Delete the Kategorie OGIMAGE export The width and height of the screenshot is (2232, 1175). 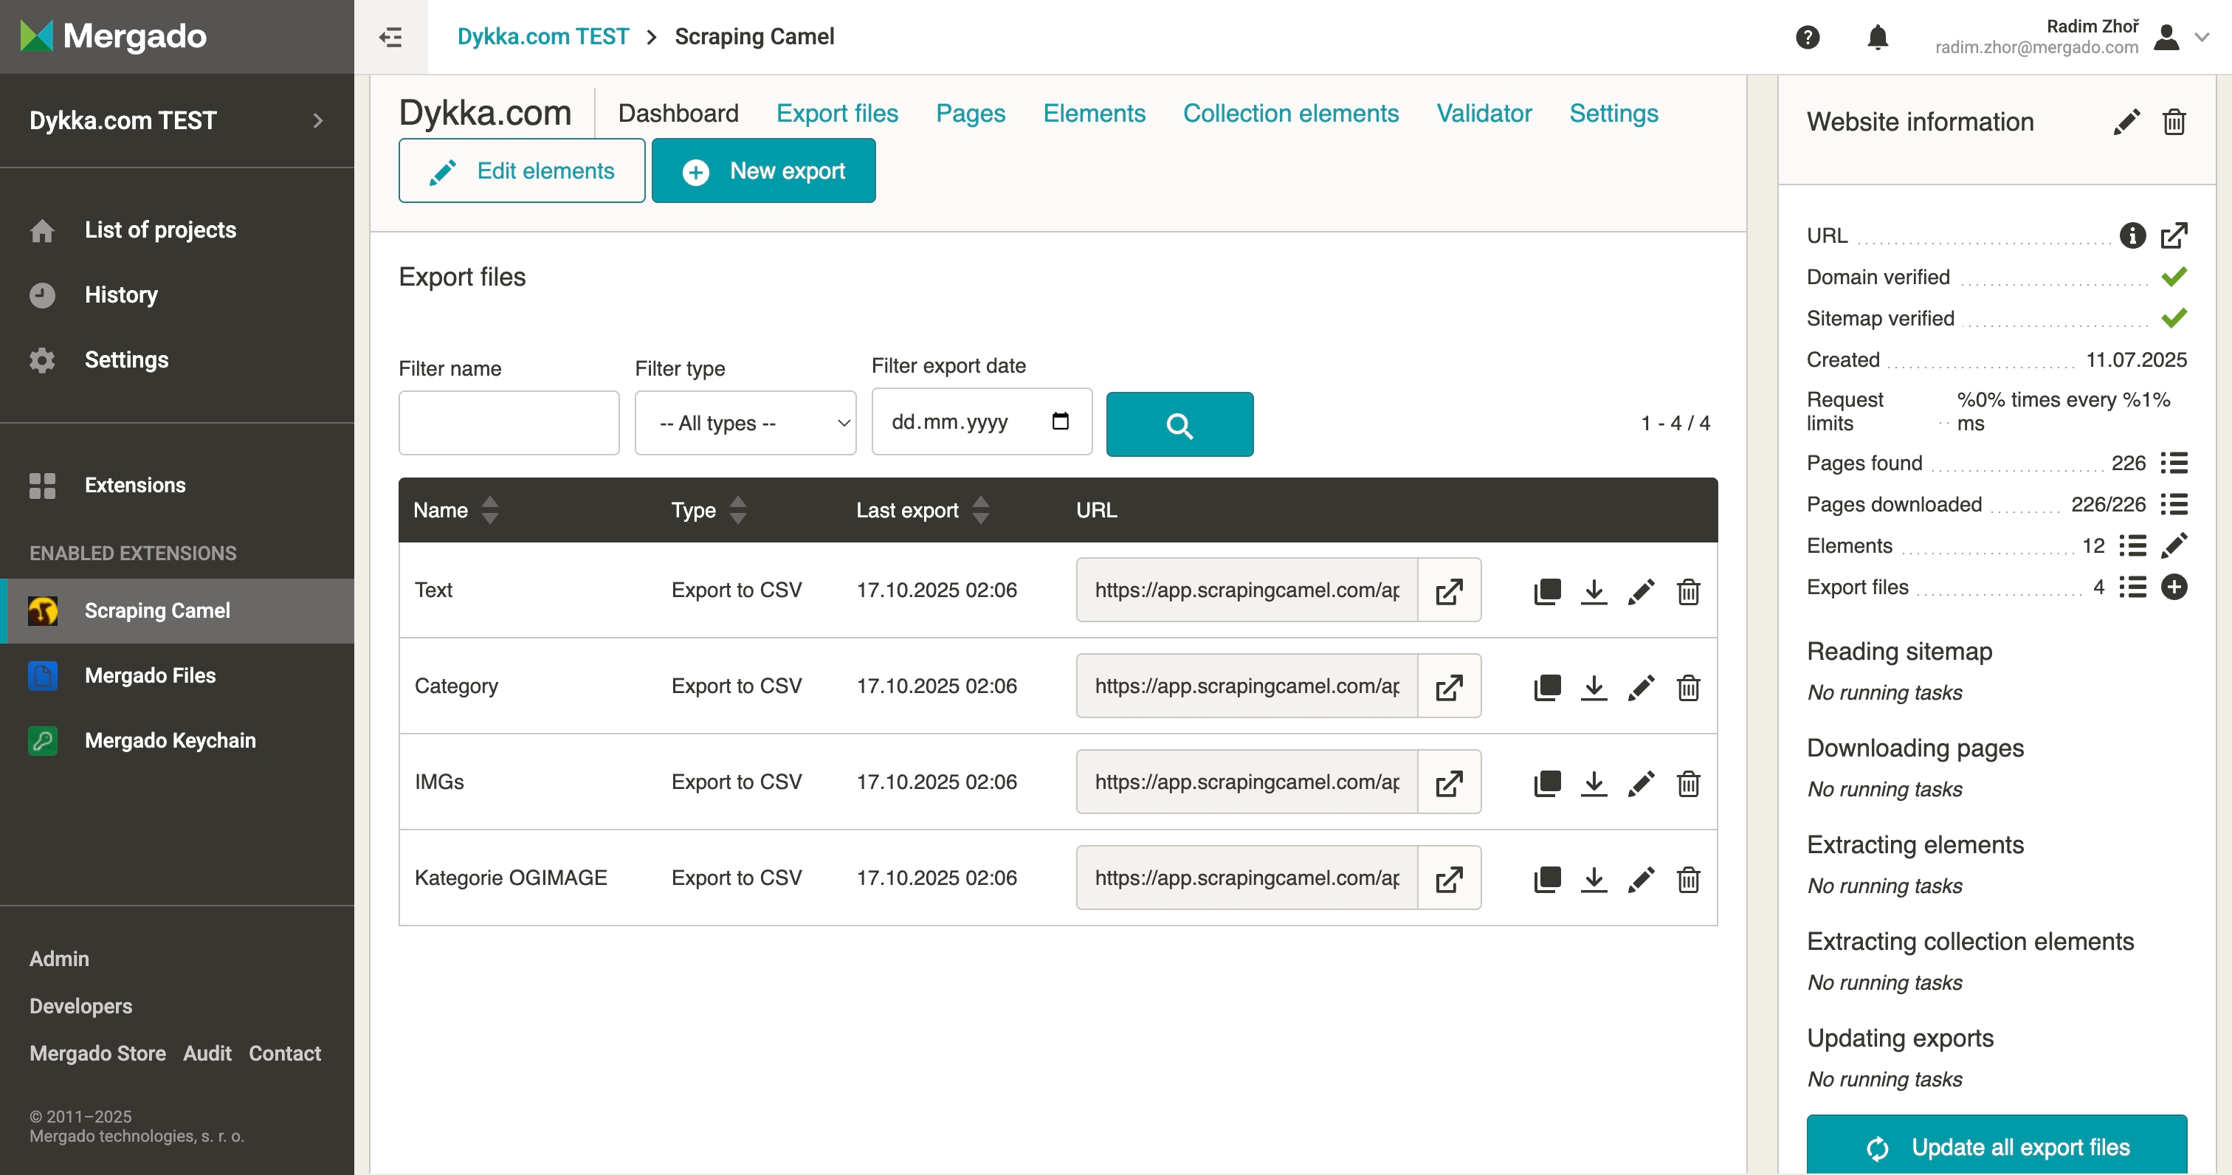(x=1688, y=880)
